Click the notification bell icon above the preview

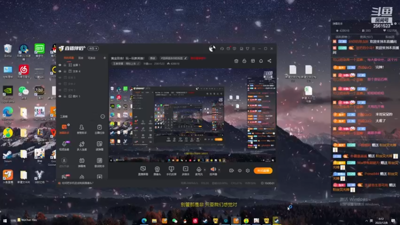261,61
